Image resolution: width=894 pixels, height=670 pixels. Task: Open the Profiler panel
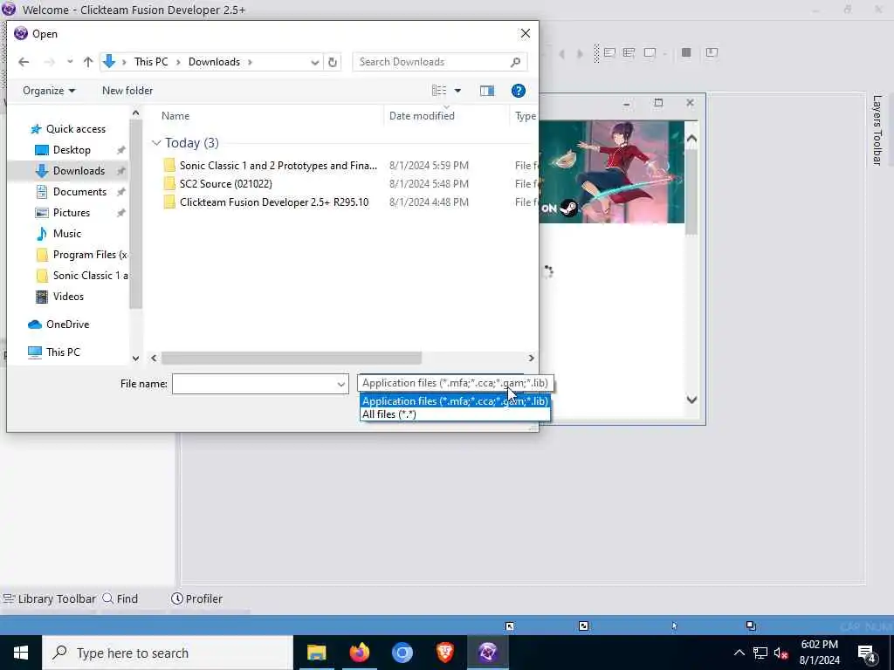pos(196,598)
